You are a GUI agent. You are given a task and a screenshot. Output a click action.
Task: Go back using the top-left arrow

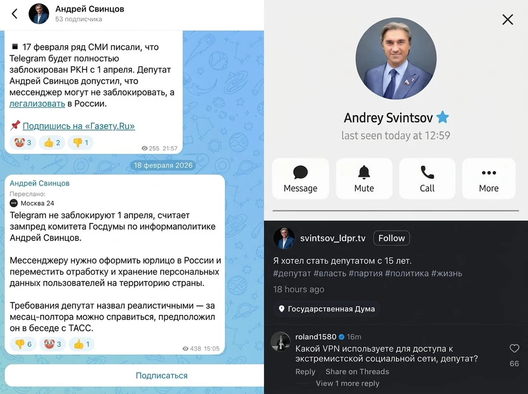(15, 14)
